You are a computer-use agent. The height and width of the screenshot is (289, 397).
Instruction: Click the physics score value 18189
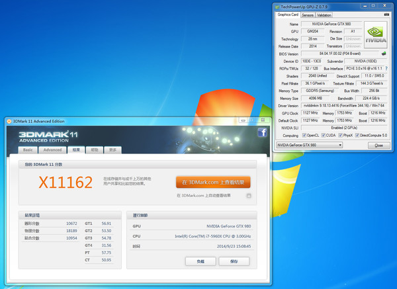71,231
